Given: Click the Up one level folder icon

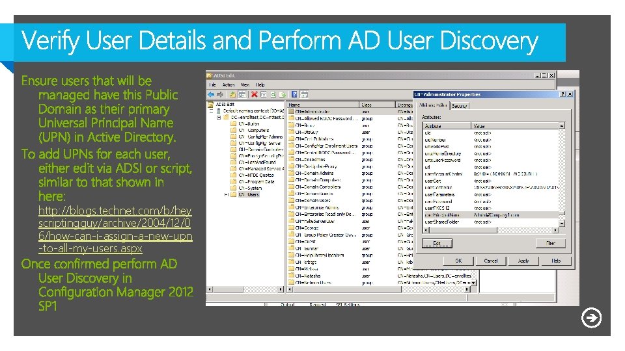Looking at the screenshot, I should pyautogui.click(x=232, y=94).
